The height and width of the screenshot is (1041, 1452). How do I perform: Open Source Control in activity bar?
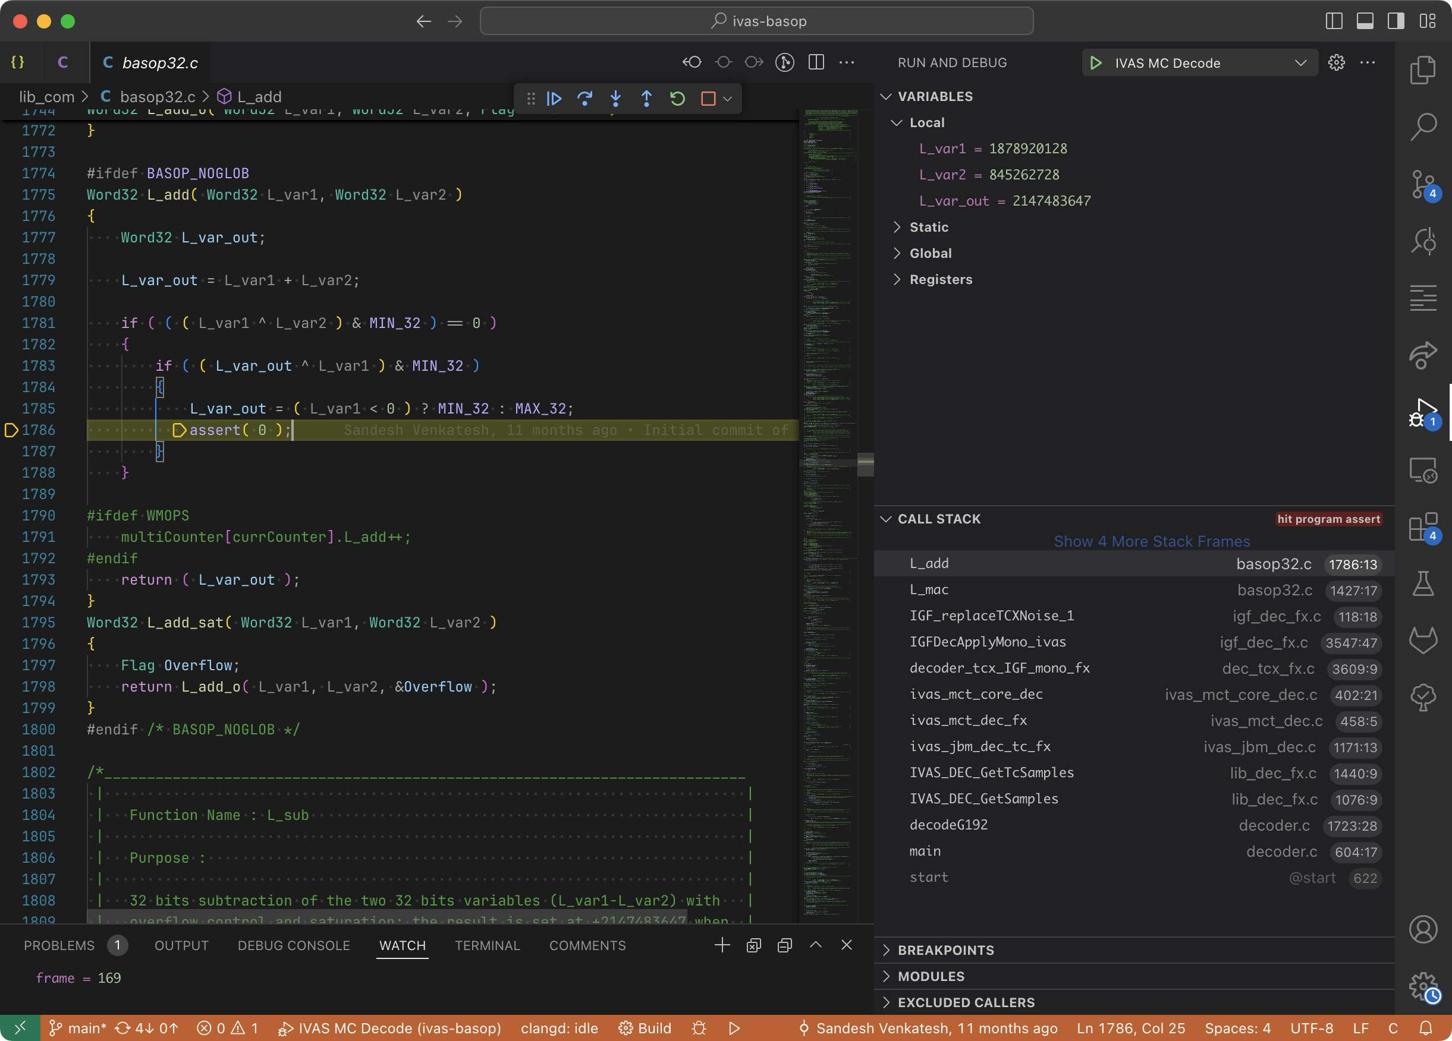(x=1422, y=185)
